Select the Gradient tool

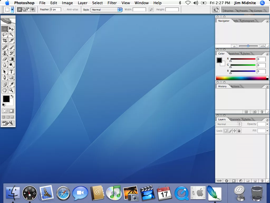coord(11,59)
